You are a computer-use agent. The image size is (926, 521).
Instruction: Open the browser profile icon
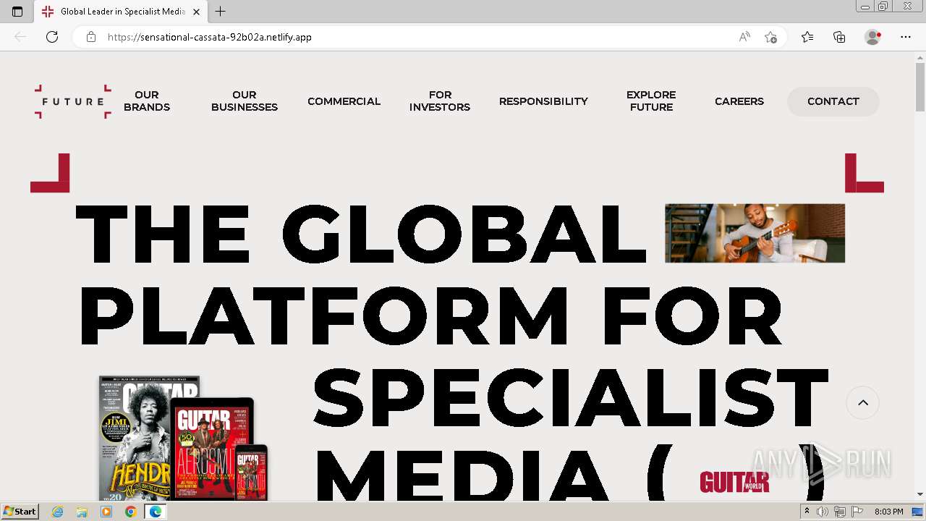click(x=873, y=37)
